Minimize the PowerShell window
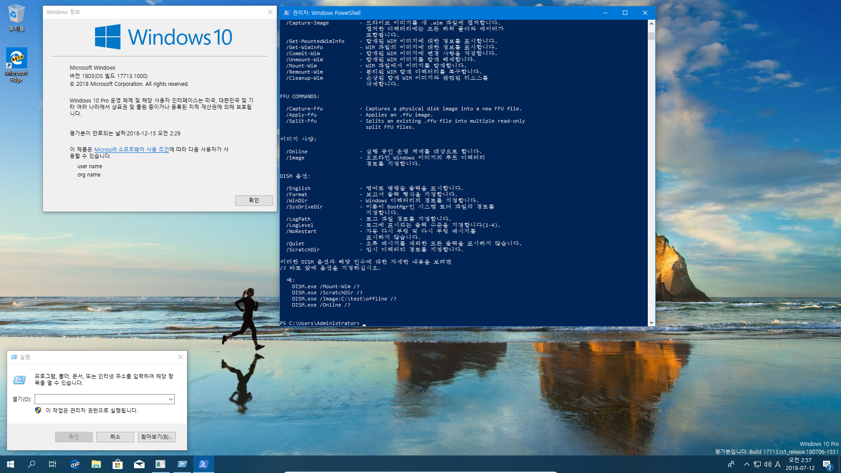 (x=605, y=13)
